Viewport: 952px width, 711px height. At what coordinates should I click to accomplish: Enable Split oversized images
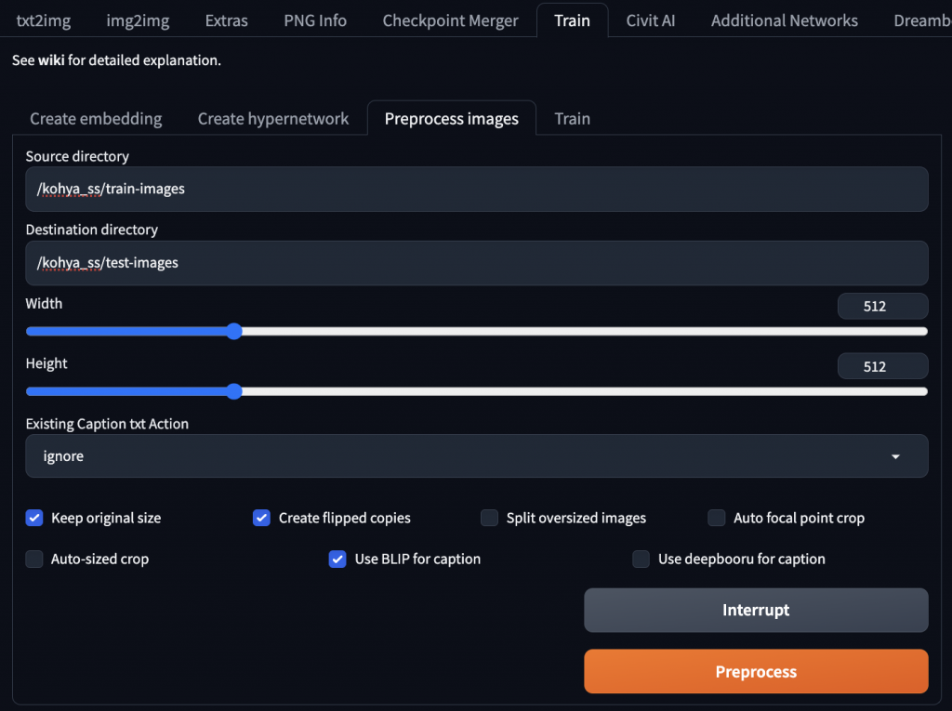(489, 518)
